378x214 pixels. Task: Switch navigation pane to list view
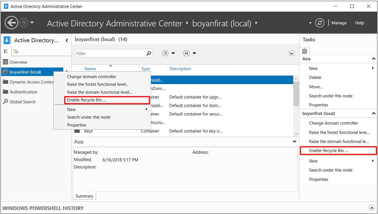click(6, 51)
